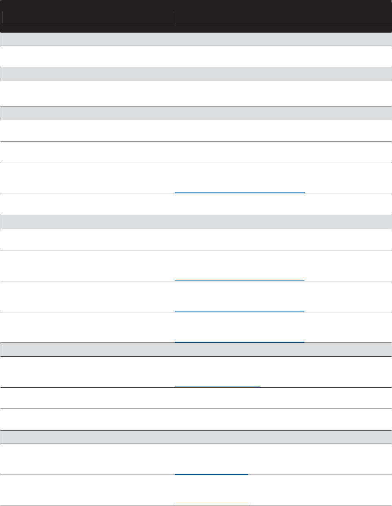The image size is (392, 506).
Task: Select the second gray section band
Action: 196,74
